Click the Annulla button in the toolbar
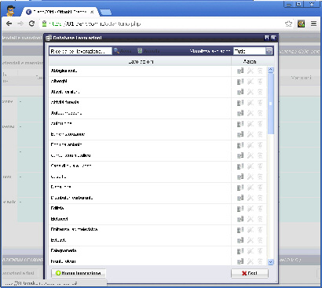This screenshot has height=288, width=322. [x=148, y=51]
